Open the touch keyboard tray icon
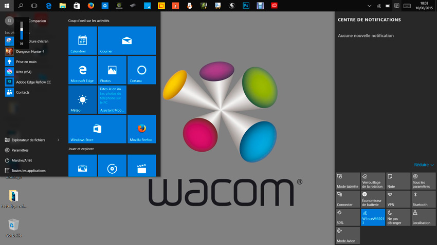Viewport: 437px width, 245px height. point(407,6)
